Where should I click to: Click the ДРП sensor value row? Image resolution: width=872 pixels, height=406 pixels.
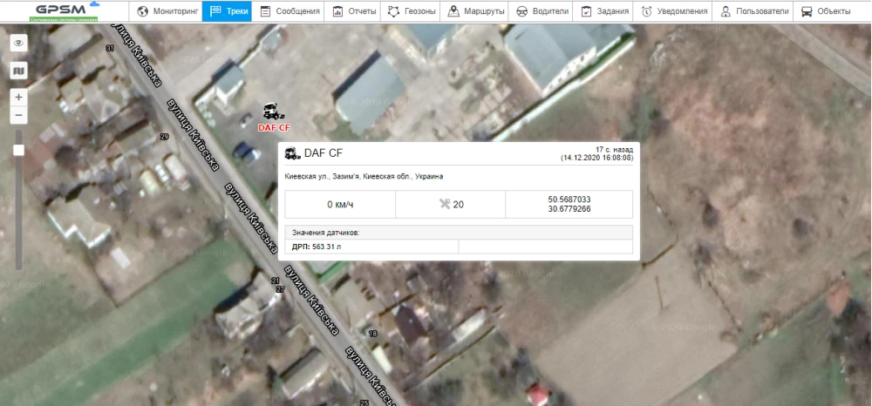tap(371, 247)
